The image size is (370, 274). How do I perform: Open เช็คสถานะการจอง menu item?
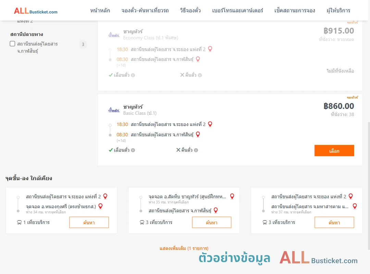(295, 11)
